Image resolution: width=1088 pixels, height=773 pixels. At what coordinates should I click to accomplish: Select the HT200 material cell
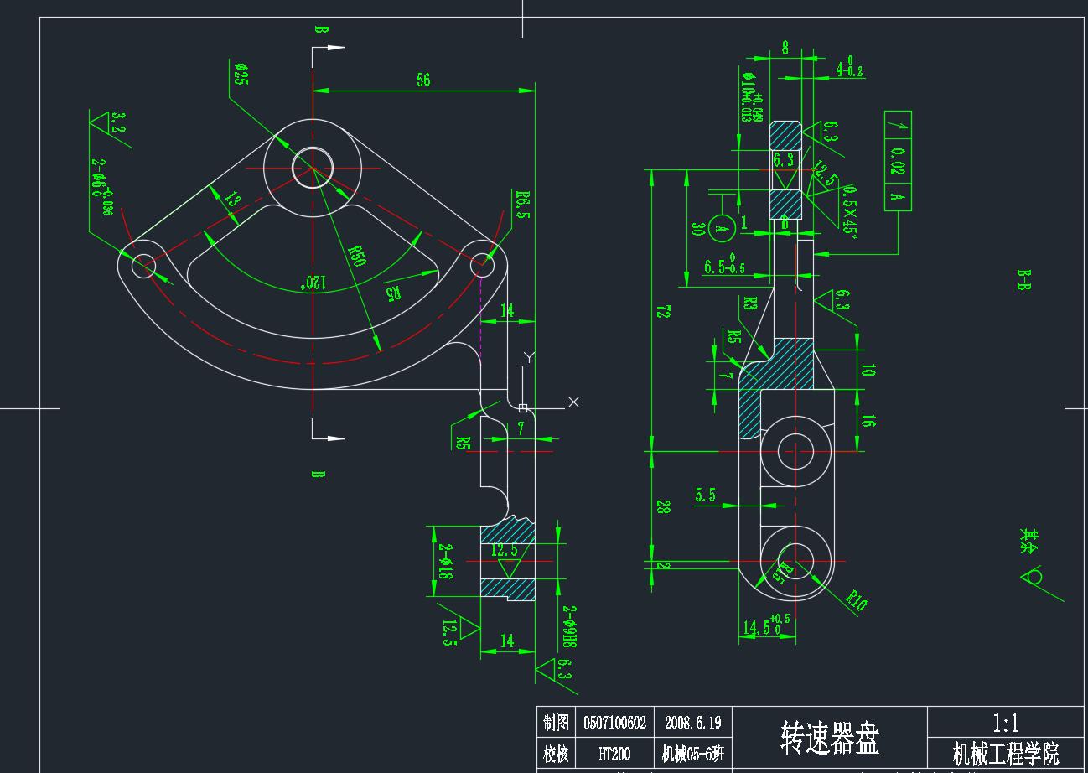(614, 754)
